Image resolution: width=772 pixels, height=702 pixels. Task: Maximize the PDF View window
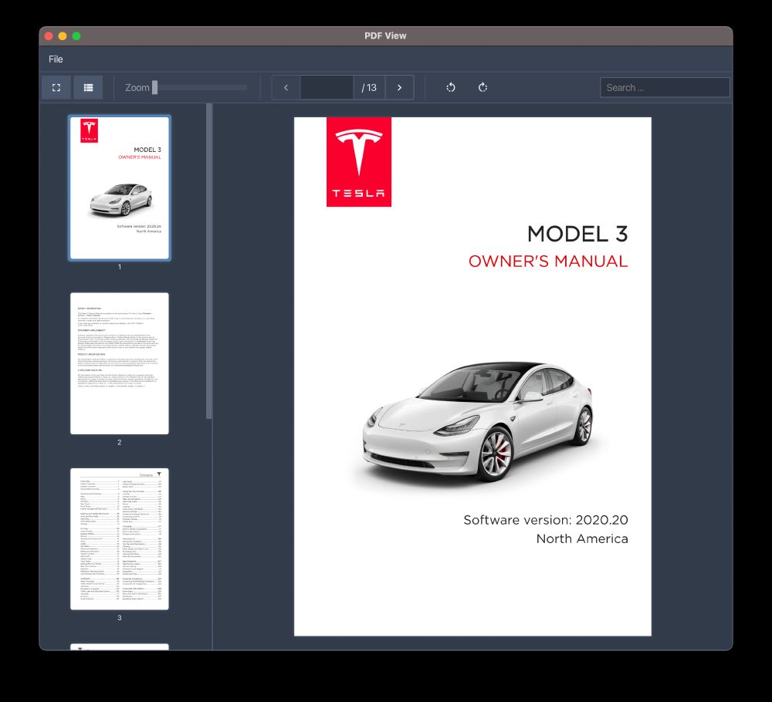76,36
